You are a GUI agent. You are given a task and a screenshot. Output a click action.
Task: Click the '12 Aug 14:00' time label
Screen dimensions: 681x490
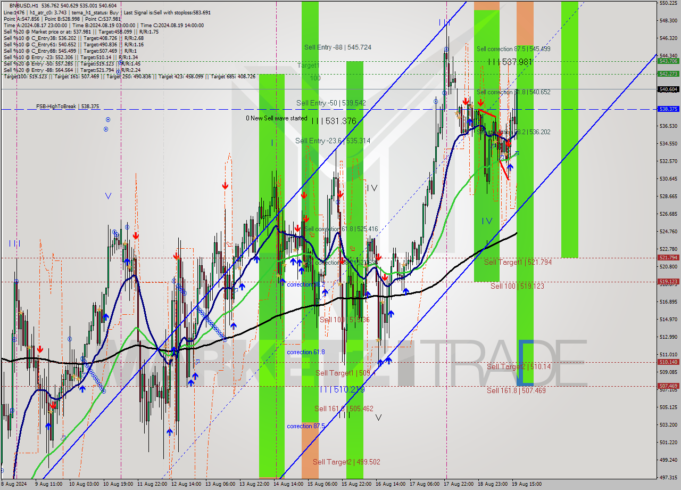pyautogui.click(x=185, y=484)
